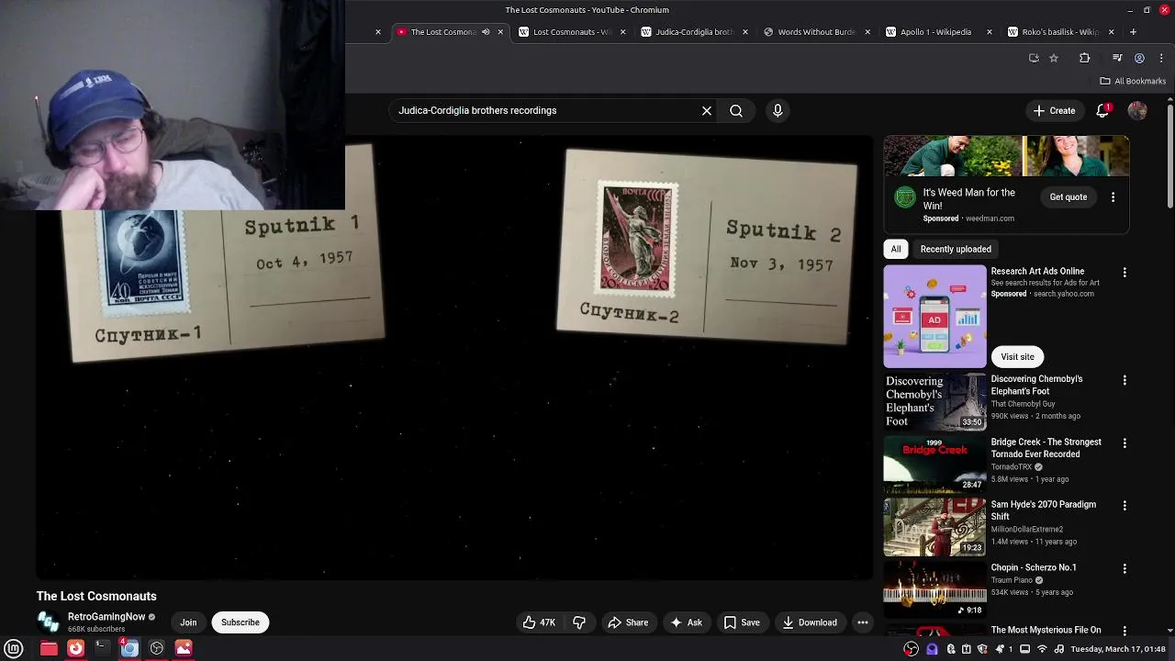Open Sam Hyde's 2070 Paradigm Shift thumbnail
This screenshot has height=661, width=1175.
pos(934,527)
